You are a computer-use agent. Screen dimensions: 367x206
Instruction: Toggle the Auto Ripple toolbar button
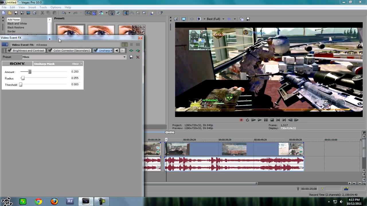(101, 13)
